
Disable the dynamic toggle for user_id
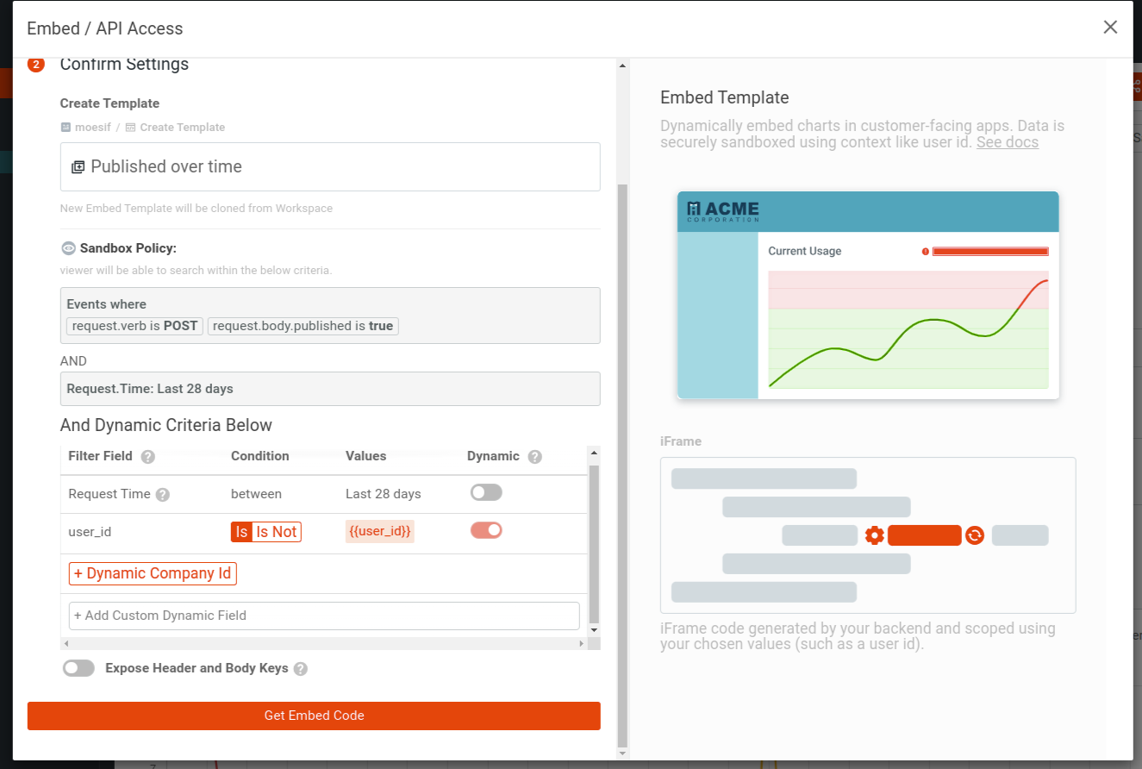point(486,531)
